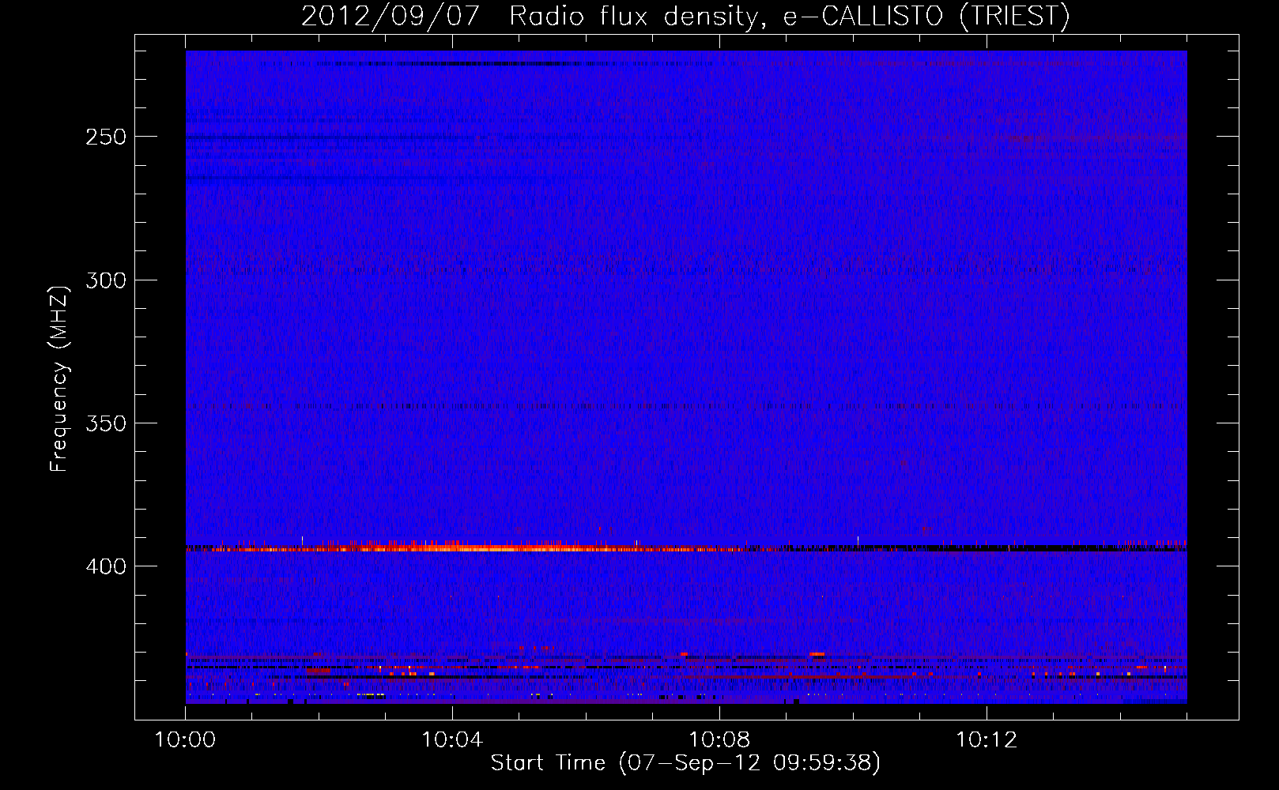Viewport: 1279px width, 790px height.
Task: Click the 'Start Time (07-Sep-12 09:59:38)' label
Action: point(685,763)
